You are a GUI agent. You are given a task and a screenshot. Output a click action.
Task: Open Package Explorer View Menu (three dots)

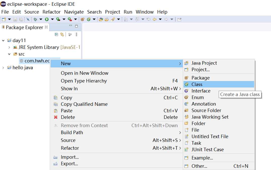77,35
